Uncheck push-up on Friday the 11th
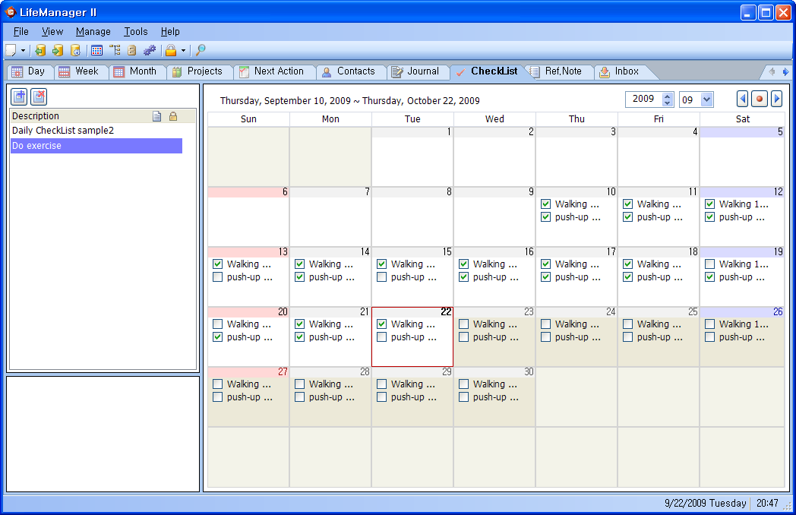 click(x=628, y=217)
